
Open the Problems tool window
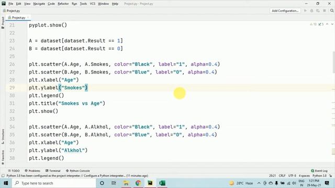click(32, 171)
